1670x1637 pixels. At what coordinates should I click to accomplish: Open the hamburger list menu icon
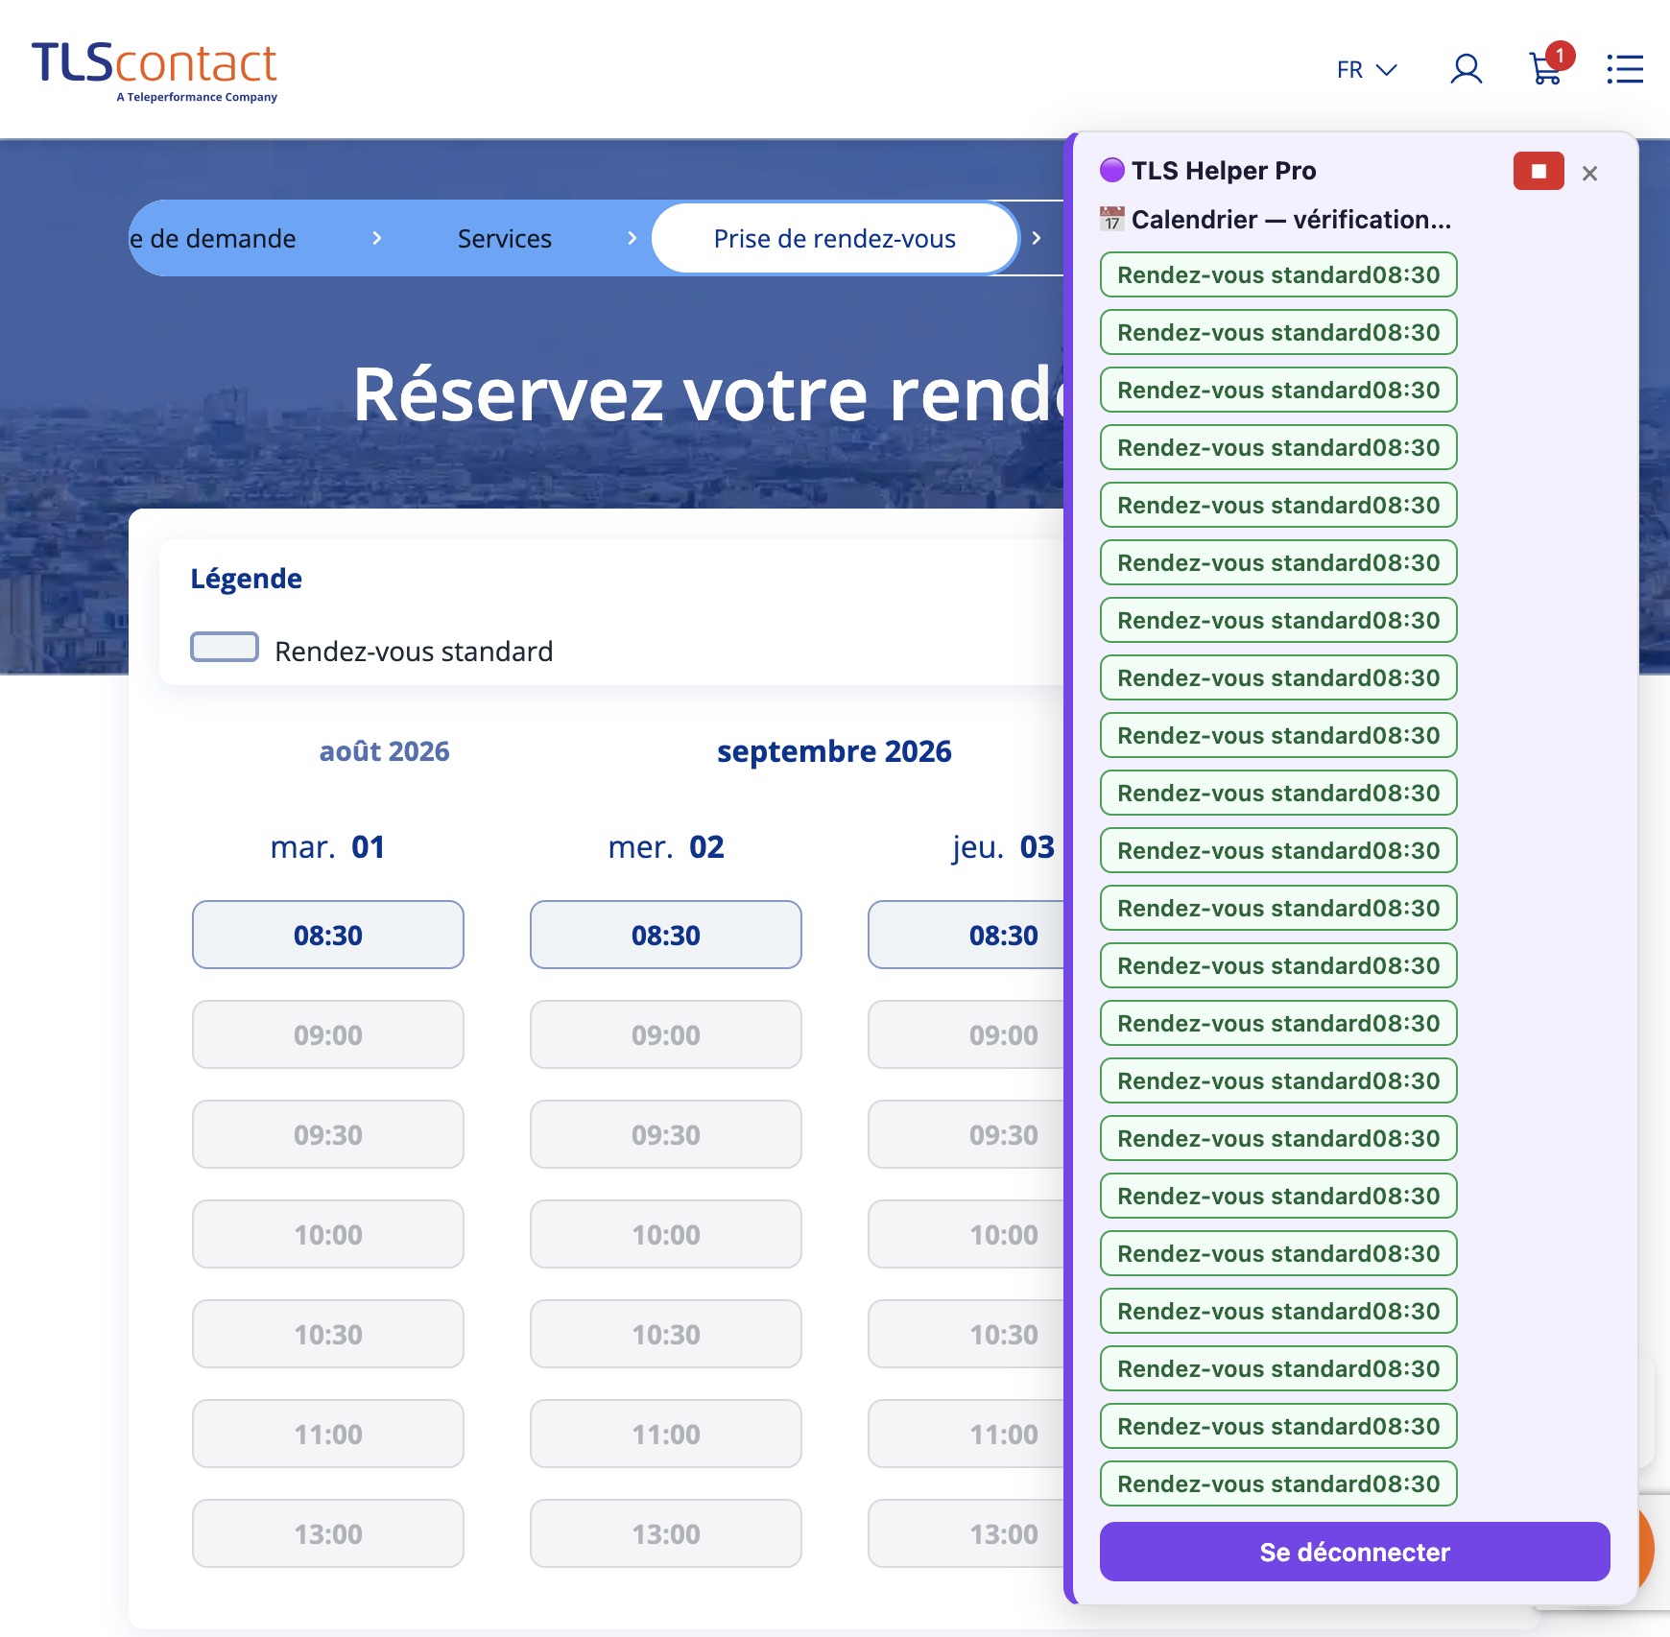pyautogui.click(x=1625, y=69)
